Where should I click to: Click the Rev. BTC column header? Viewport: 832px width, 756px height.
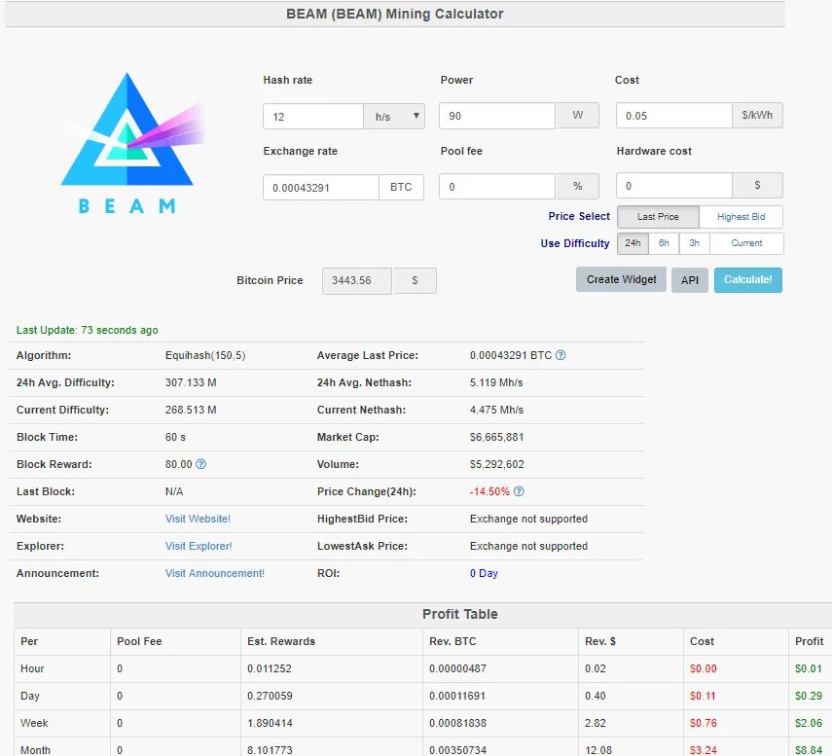pos(452,641)
